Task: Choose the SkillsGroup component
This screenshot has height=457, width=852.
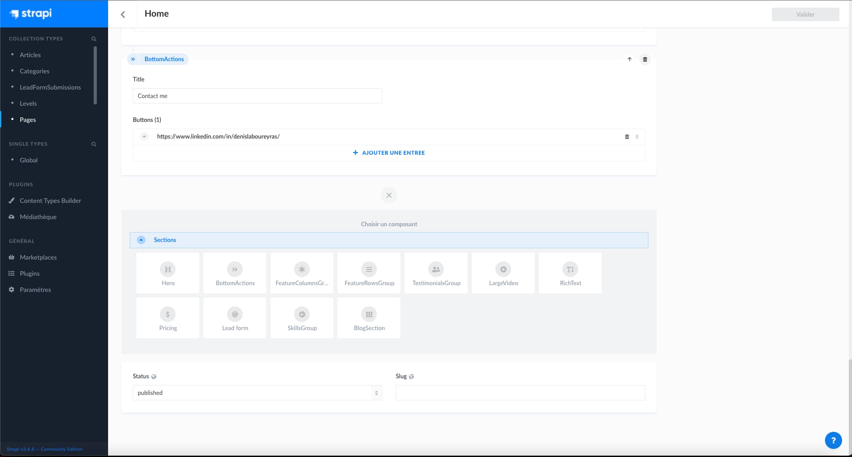Action: [302, 318]
